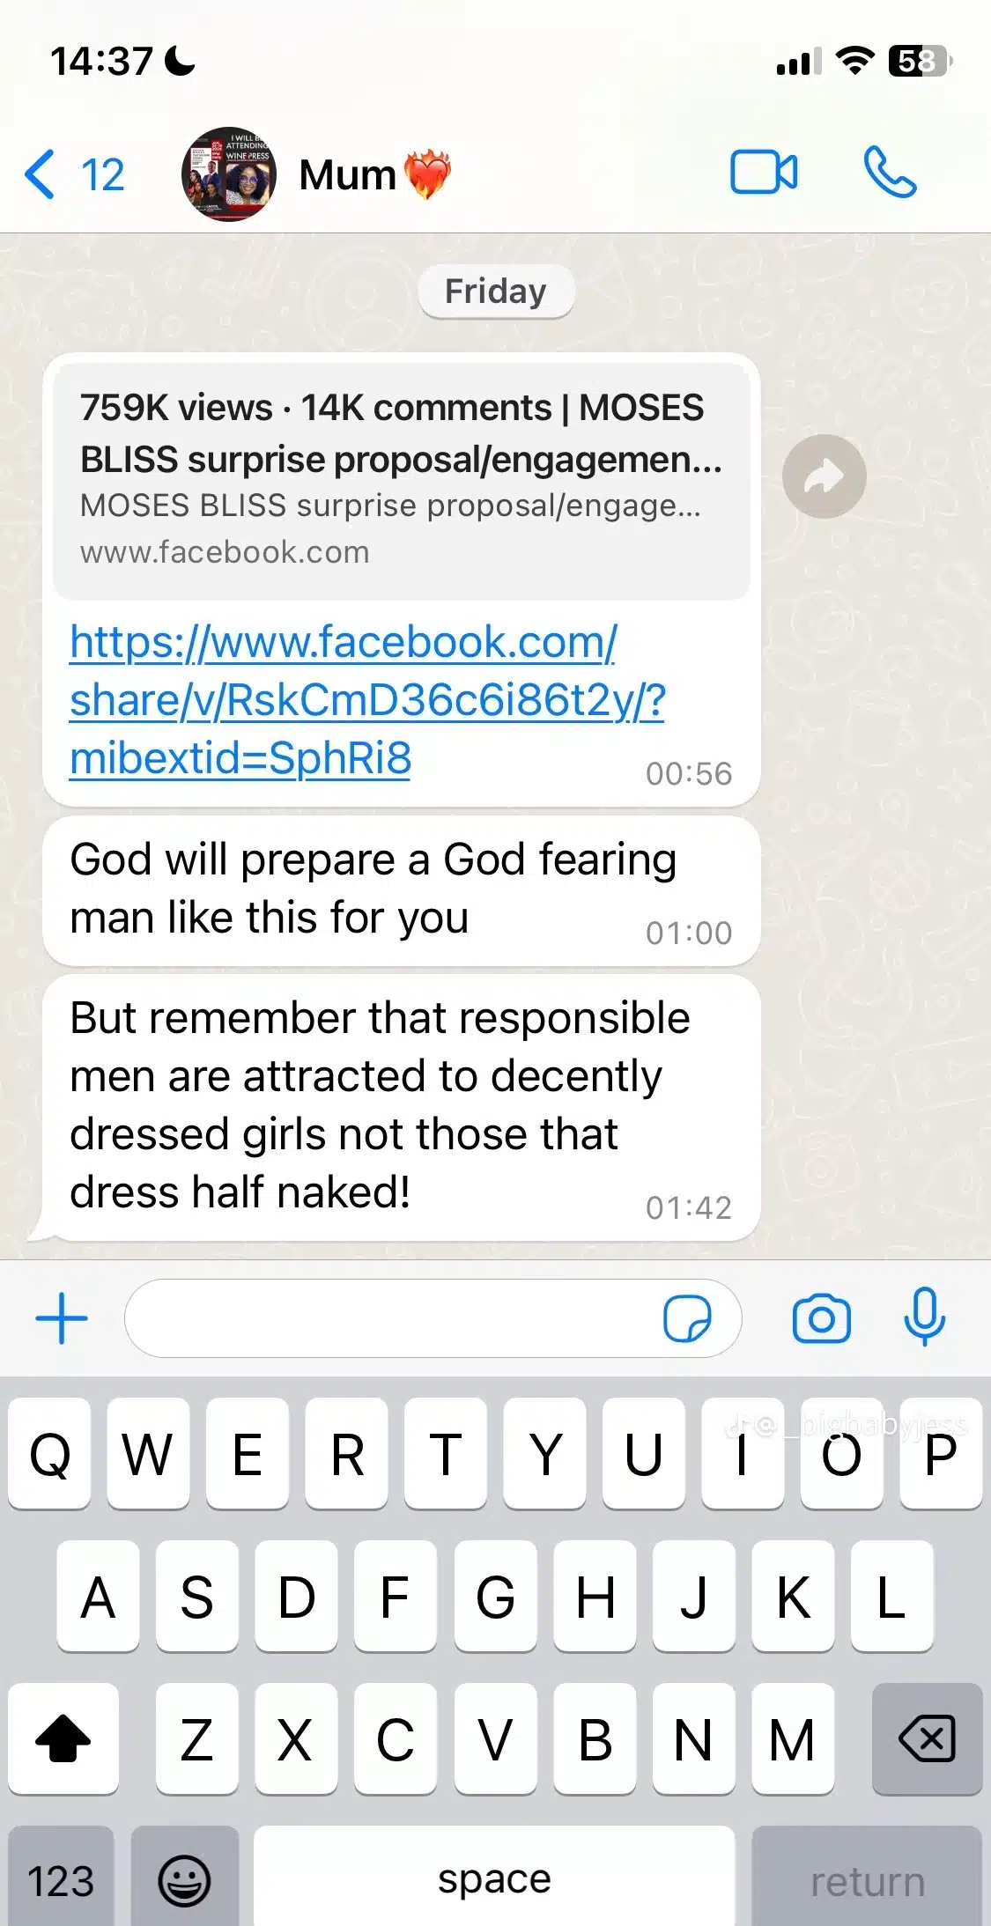Open the facebook.com share link
The width and height of the screenshot is (991, 1926).
367,700
